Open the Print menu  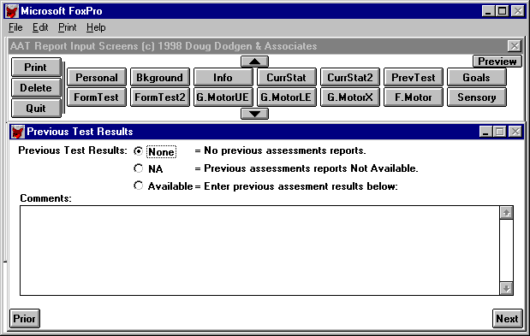(x=68, y=27)
